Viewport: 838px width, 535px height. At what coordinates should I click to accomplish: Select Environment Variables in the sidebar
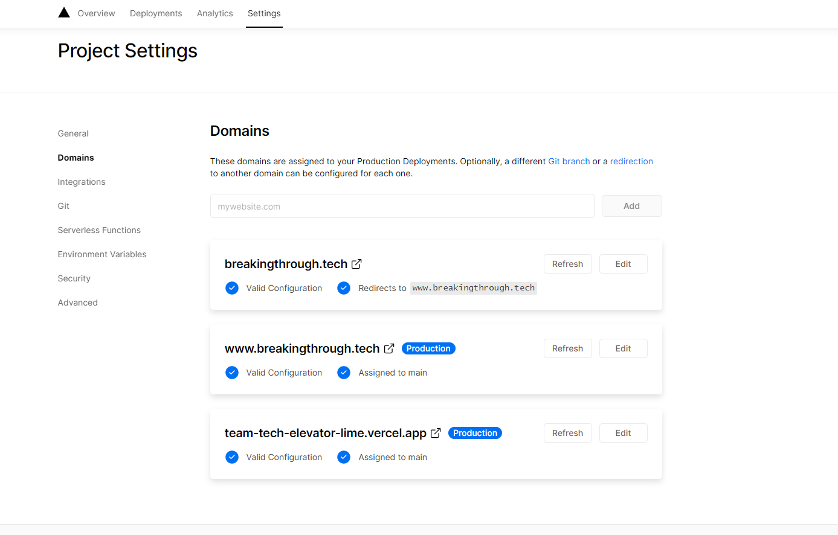(102, 254)
